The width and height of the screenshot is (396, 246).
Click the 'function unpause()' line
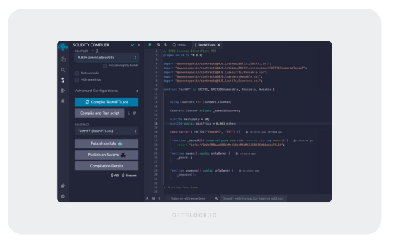click(x=202, y=171)
